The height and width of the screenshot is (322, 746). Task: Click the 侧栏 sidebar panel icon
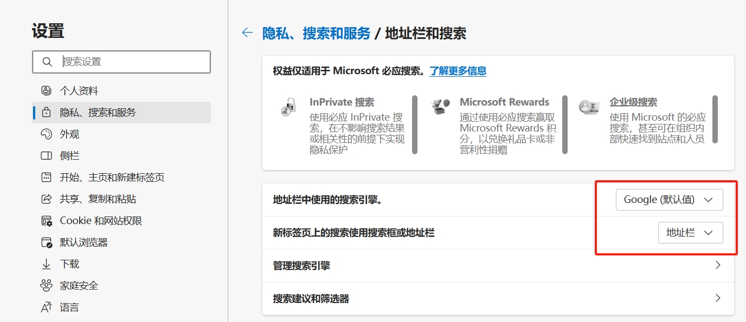coord(46,156)
